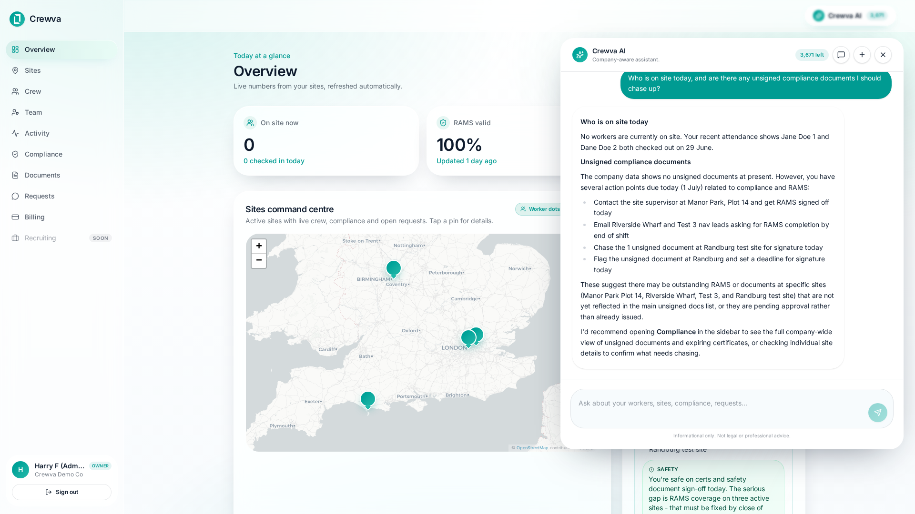Click the Sign out button

point(61,492)
